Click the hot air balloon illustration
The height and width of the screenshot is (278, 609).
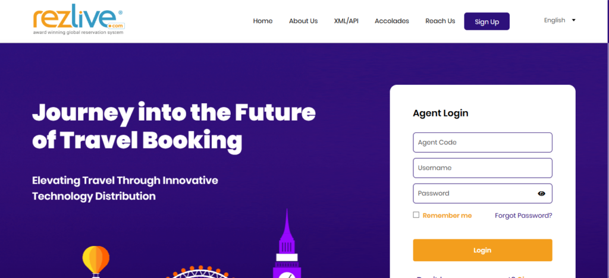click(96, 260)
